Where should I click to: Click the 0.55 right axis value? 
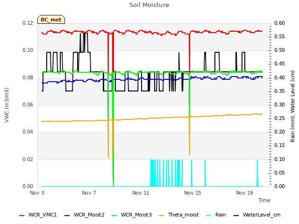279,36
